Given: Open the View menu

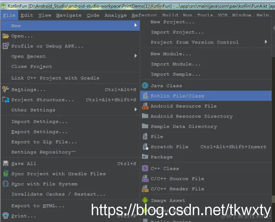Looking at the screenshot, I should [x=45, y=15].
